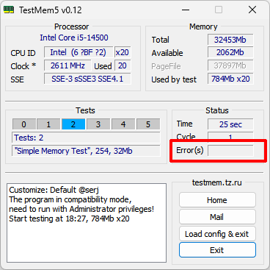
Task: Click the Used threads value 20
Action: pos(123,65)
